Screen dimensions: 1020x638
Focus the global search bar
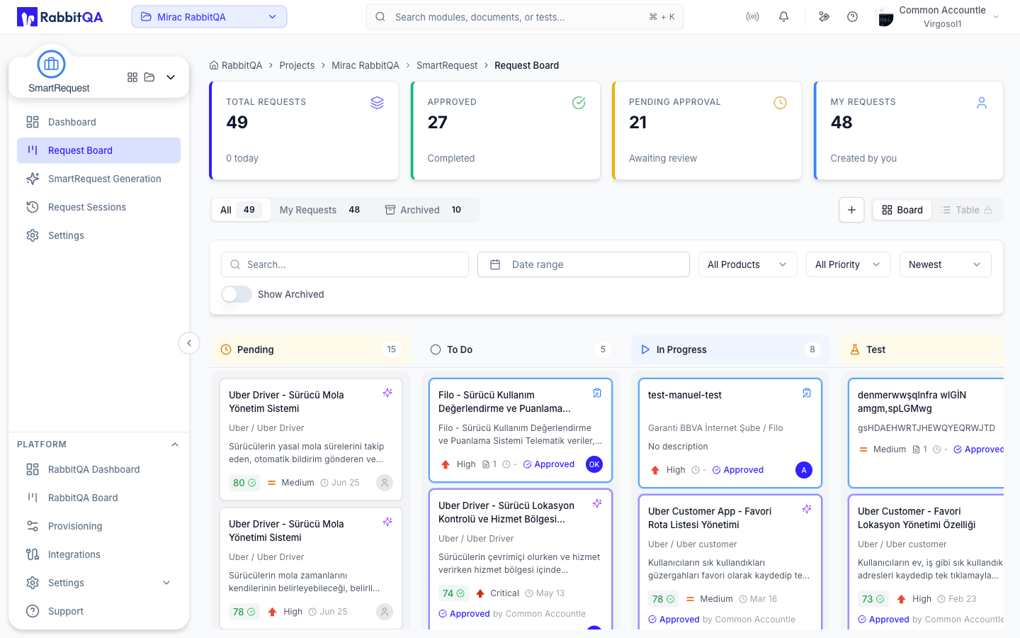[525, 17]
